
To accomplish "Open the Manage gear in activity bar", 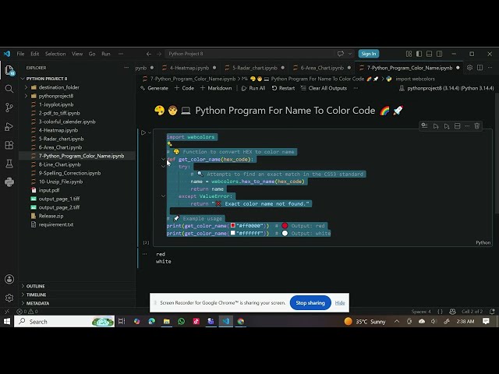I will pos(9,298).
